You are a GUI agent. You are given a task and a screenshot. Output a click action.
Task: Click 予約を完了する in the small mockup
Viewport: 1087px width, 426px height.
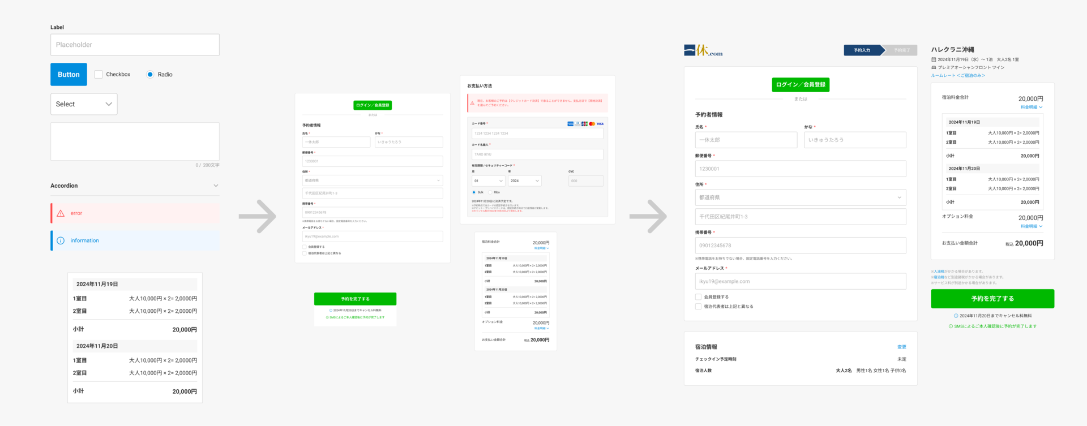[x=355, y=299]
